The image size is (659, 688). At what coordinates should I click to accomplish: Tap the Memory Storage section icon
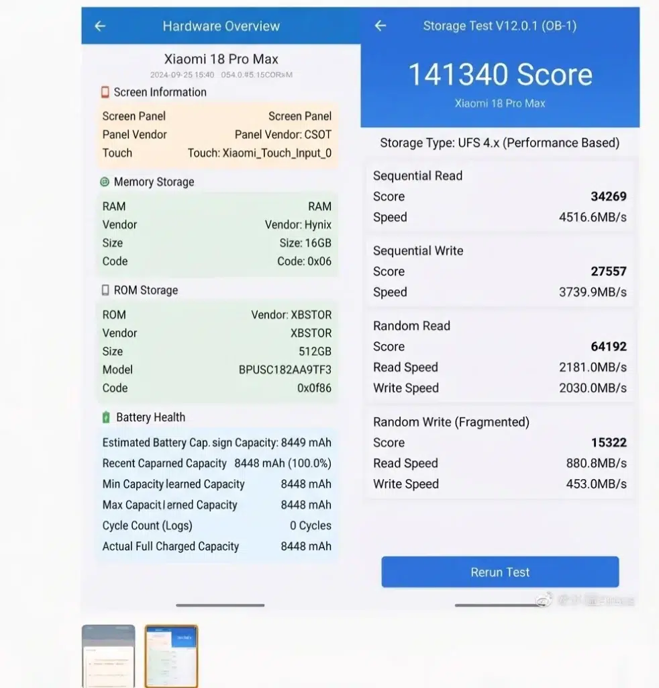[x=105, y=181]
